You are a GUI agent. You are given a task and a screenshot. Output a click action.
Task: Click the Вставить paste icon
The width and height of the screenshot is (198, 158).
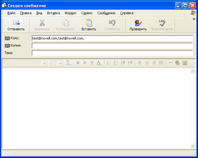tap(89, 23)
